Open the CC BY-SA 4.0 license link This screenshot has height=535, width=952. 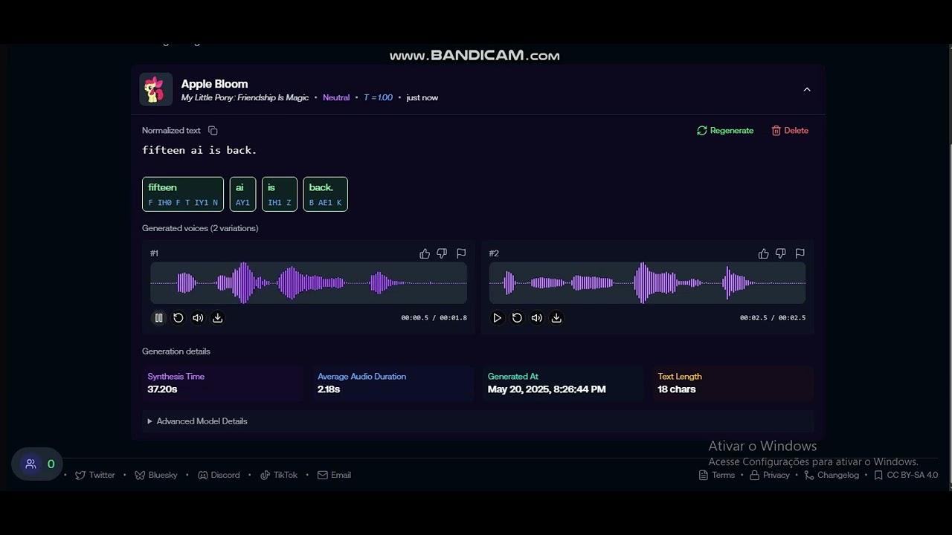click(906, 476)
